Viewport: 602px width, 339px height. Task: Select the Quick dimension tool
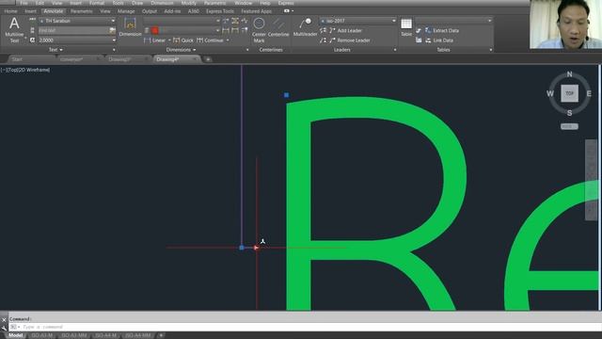[183, 40]
